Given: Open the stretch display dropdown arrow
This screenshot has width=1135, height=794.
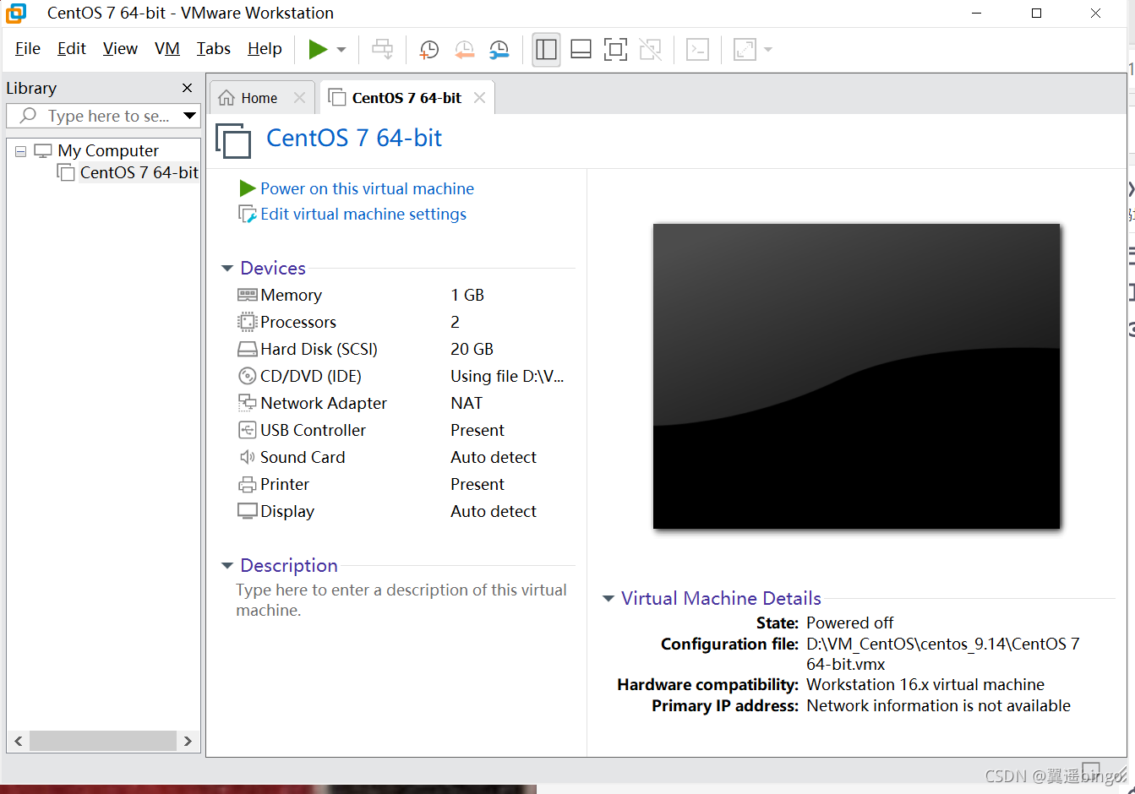Looking at the screenshot, I should coord(768,50).
